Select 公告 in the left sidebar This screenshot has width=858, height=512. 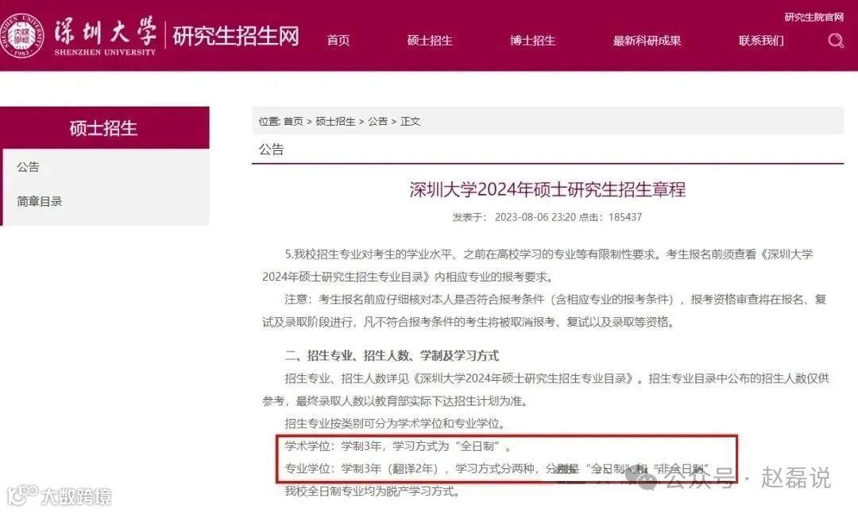click(x=28, y=167)
